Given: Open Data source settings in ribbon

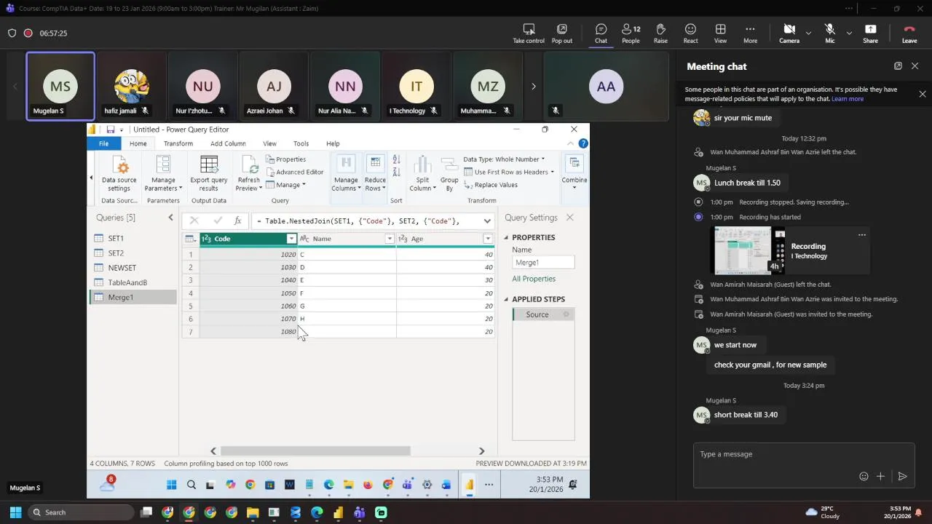Looking at the screenshot, I should click(119, 173).
